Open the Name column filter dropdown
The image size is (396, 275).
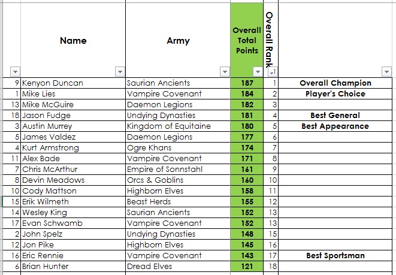(x=119, y=71)
